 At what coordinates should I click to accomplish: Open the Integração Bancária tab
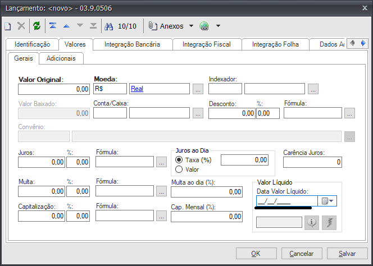[x=132, y=44]
